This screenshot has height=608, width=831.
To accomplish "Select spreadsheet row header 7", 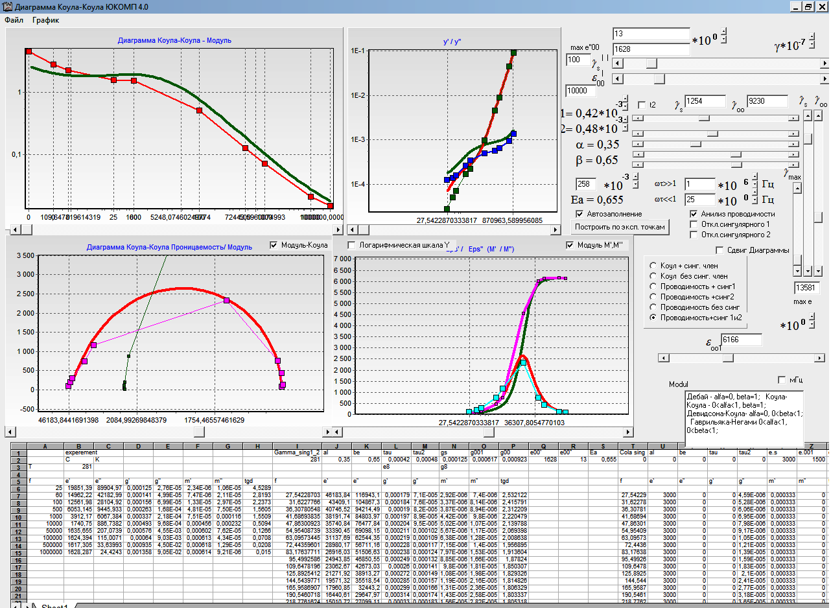I will coord(18,495).
